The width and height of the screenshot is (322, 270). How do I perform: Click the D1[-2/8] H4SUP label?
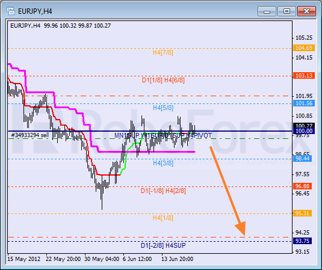tap(163, 245)
